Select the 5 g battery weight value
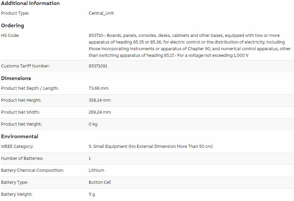294x201 pixels. pyautogui.click(x=92, y=194)
